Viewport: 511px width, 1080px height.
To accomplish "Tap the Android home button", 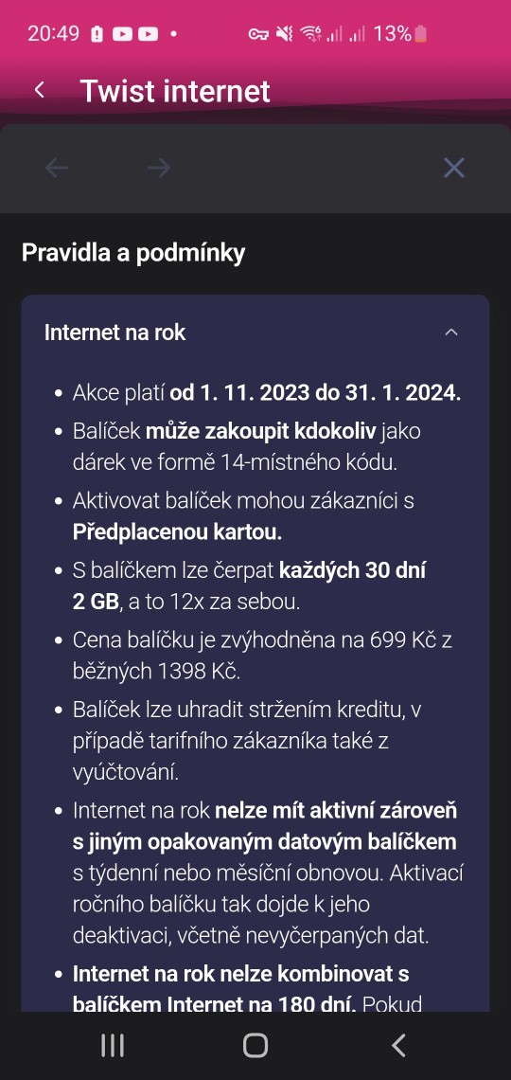I will (255, 1045).
